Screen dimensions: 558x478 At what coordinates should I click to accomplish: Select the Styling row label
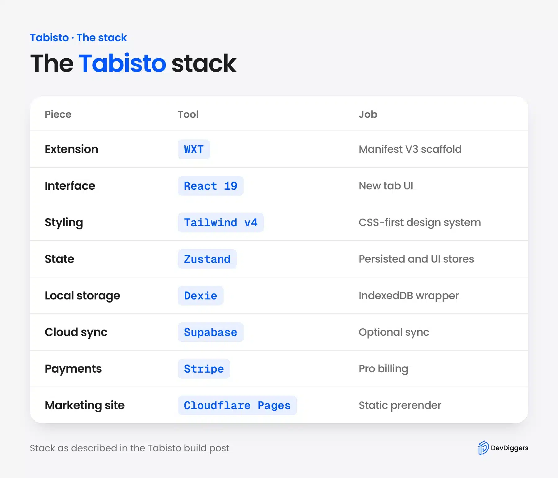pos(64,223)
